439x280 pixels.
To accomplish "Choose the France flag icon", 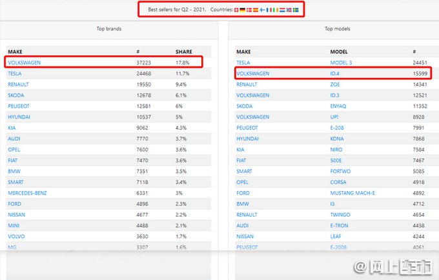I will [x=269, y=10].
